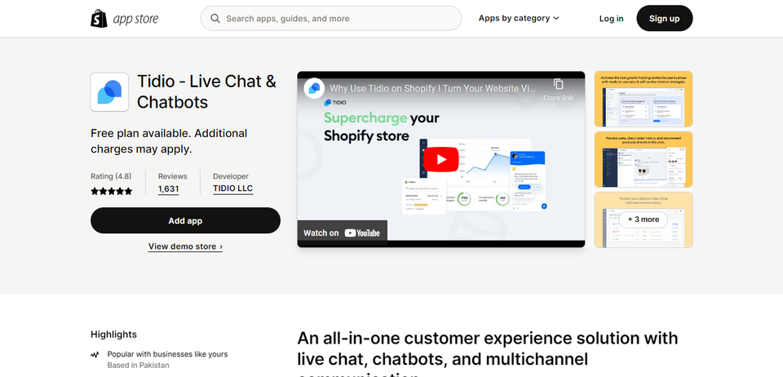Click the Add app button

(x=185, y=220)
